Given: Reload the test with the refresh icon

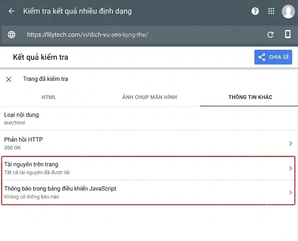Looking at the screenshot, I should point(270,35).
